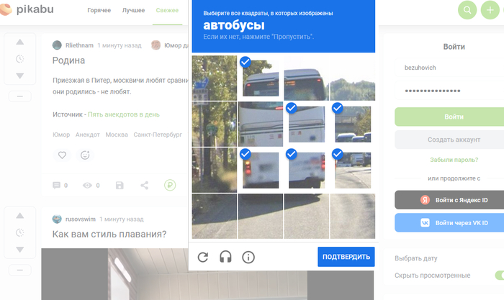This screenshot has width=504, height=300.
Task: Share the Родина post
Action: 145,186
